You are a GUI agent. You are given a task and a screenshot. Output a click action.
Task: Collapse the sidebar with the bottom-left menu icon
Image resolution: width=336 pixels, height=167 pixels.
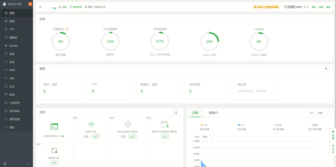tap(5, 164)
